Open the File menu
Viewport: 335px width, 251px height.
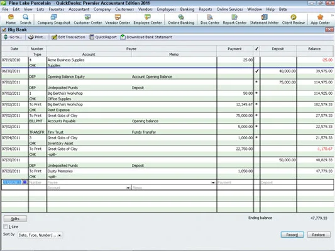5,9
